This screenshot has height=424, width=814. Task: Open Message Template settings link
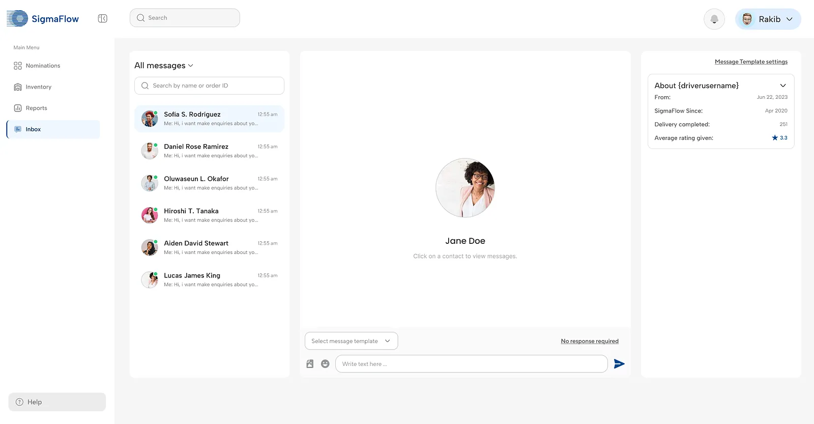click(751, 62)
